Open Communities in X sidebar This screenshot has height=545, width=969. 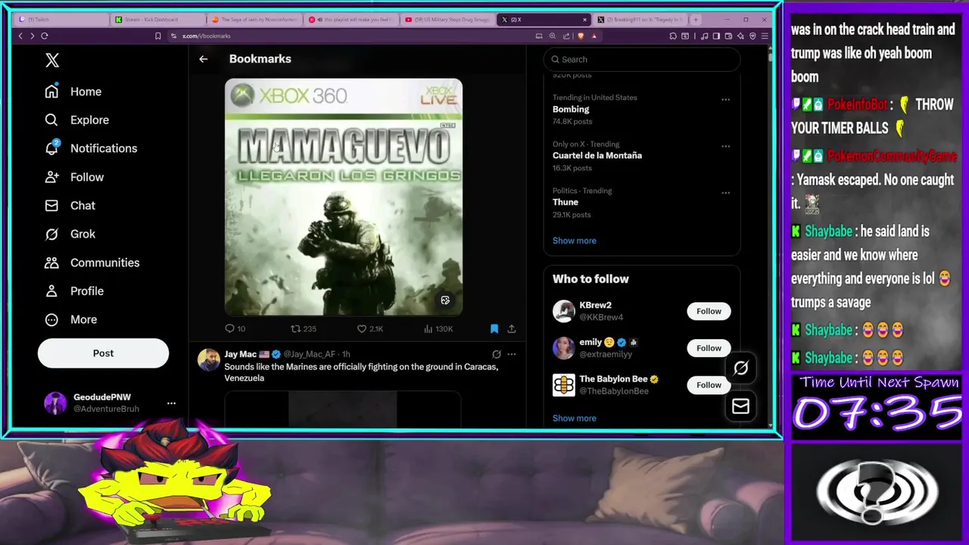click(x=92, y=263)
